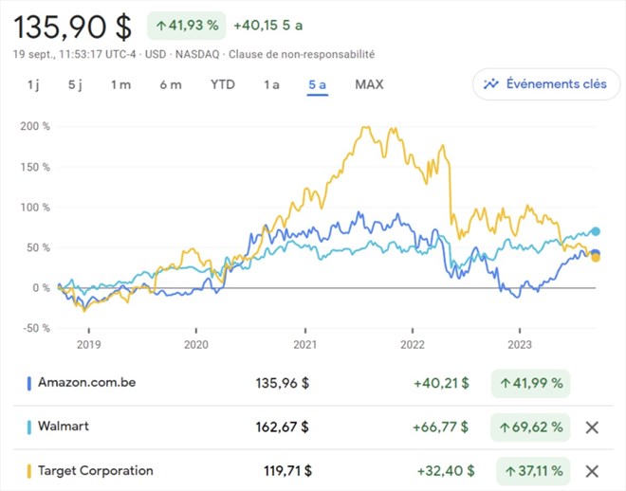Click Walmart 69,62 % badge
626x491 pixels.
tap(530, 427)
